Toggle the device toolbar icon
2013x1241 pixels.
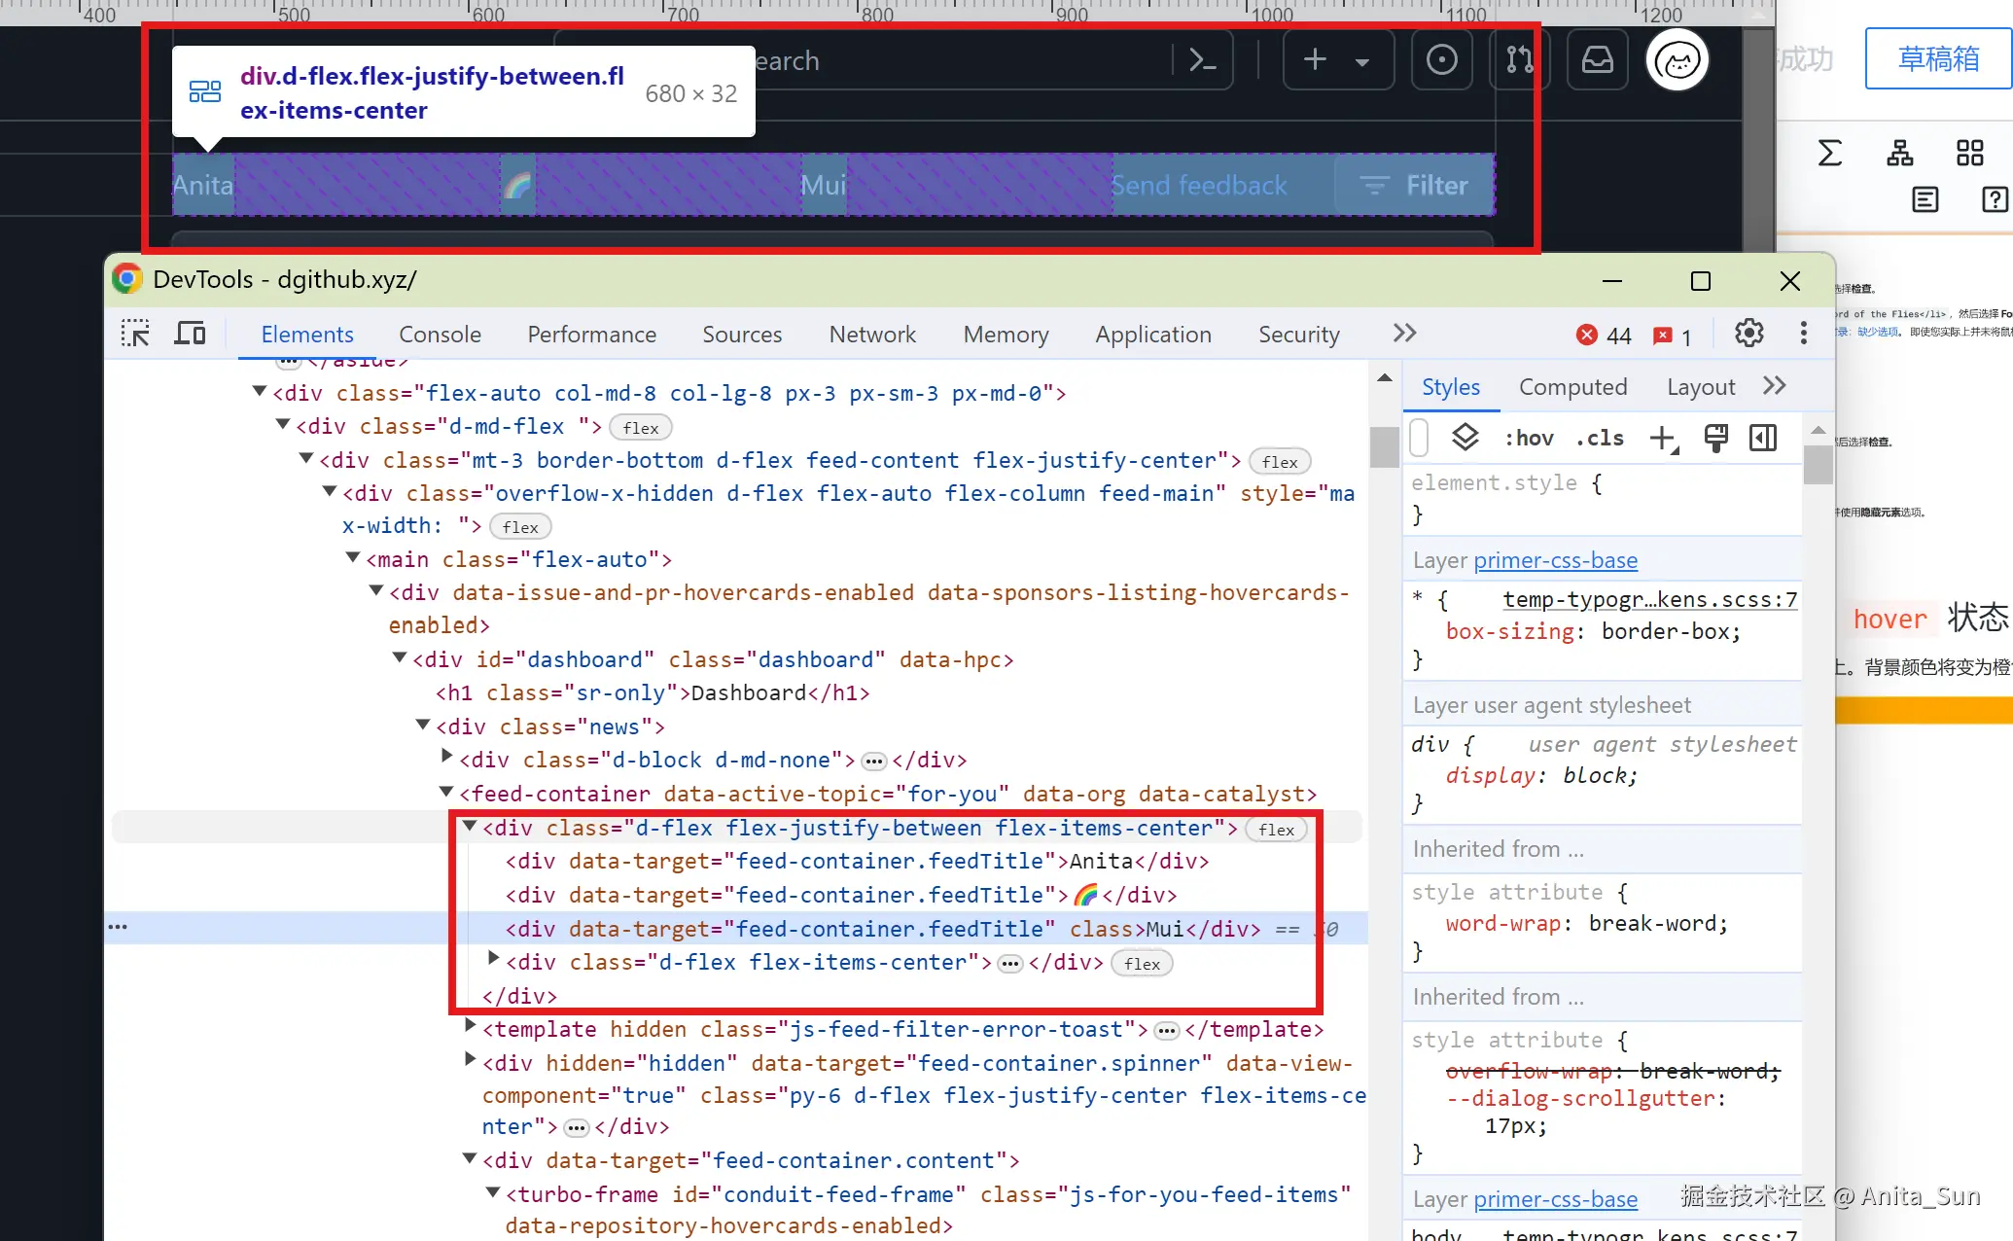point(190,334)
